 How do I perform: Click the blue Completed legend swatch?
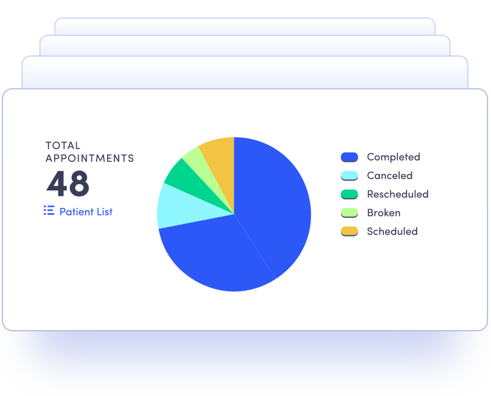coord(349,157)
